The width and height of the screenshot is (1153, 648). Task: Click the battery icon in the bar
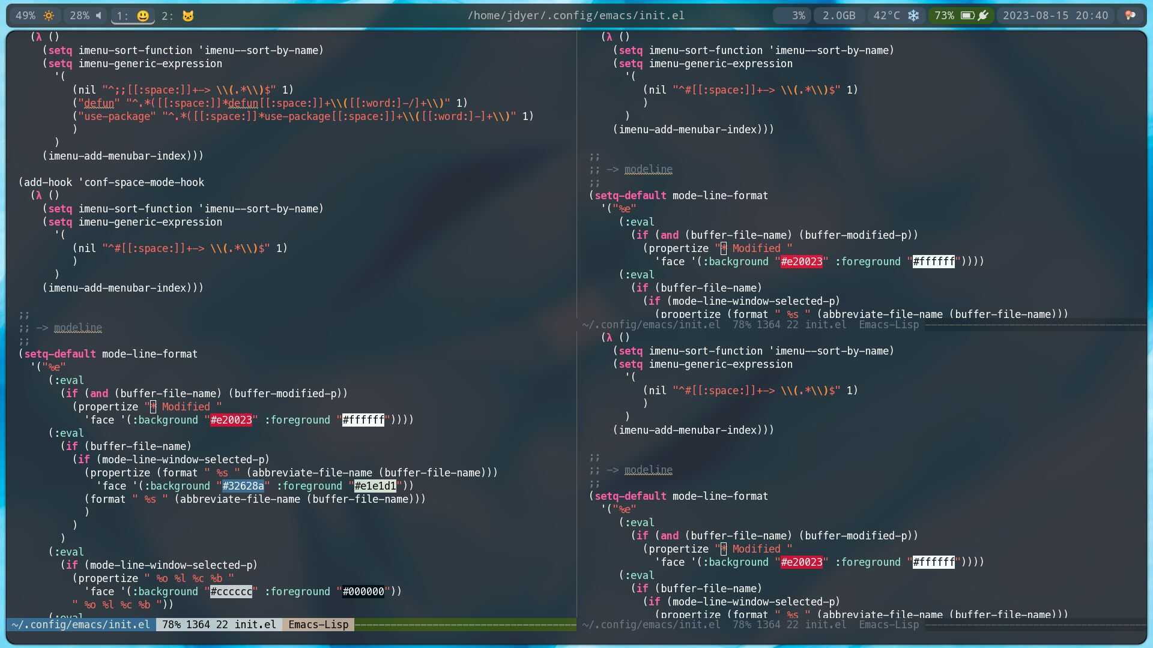pyautogui.click(x=967, y=16)
